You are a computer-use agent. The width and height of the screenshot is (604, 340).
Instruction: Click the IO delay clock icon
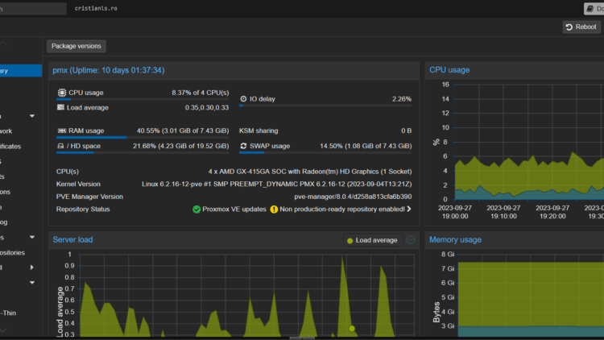coord(243,99)
